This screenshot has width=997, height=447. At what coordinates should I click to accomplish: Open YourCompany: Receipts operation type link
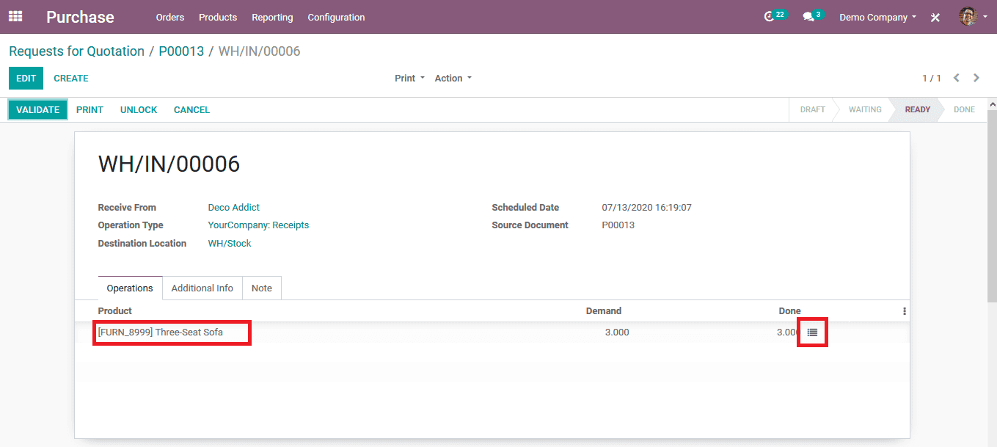click(x=258, y=225)
